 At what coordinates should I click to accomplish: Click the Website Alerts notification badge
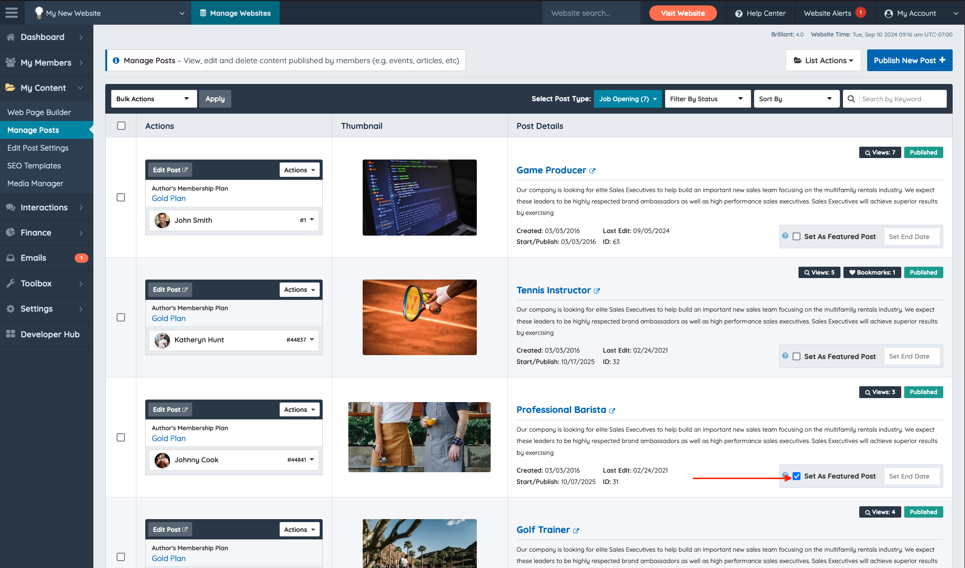click(x=860, y=12)
